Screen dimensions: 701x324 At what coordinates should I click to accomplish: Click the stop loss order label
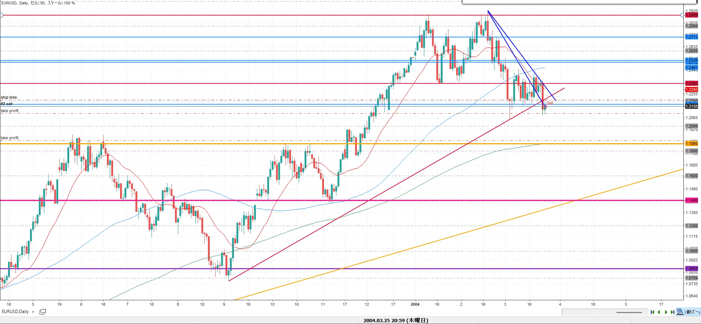9,97
